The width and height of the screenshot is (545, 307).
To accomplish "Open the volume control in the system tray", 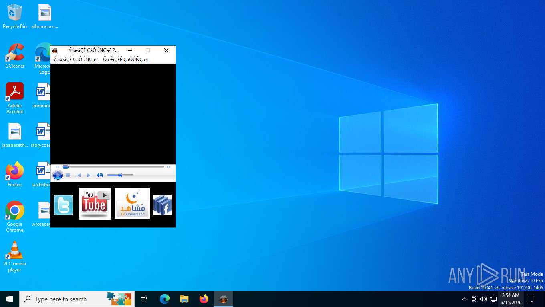I will coord(484,299).
